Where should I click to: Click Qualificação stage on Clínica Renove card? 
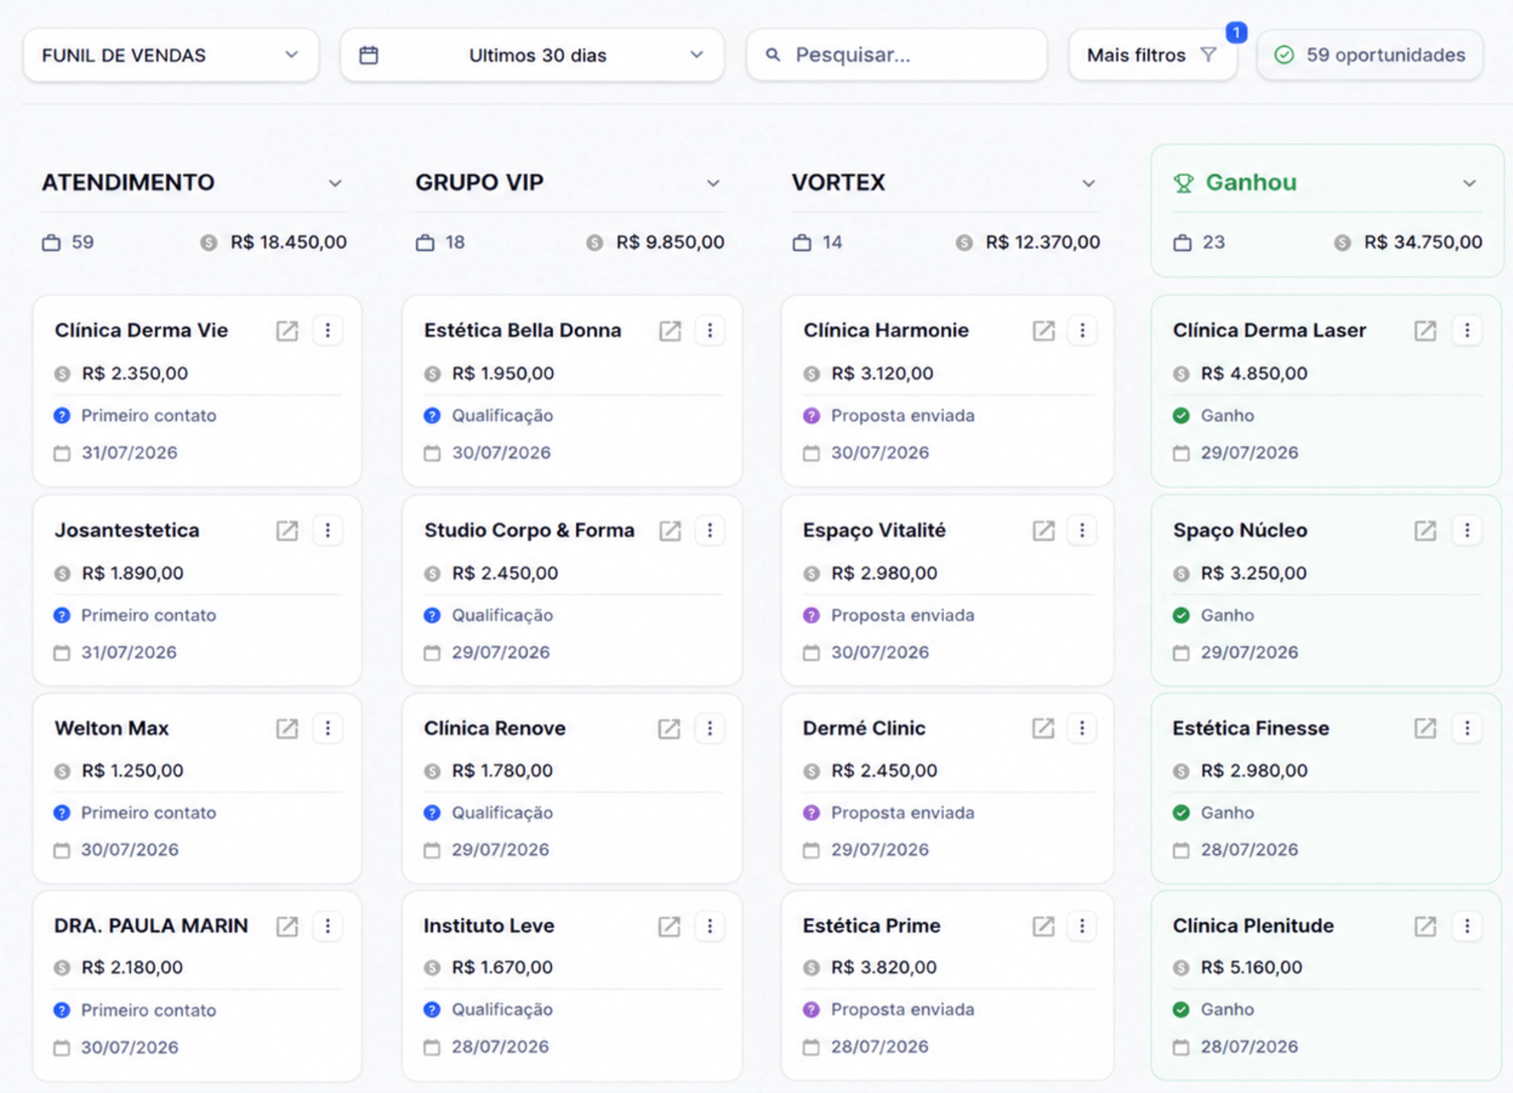pyautogui.click(x=502, y=813)
